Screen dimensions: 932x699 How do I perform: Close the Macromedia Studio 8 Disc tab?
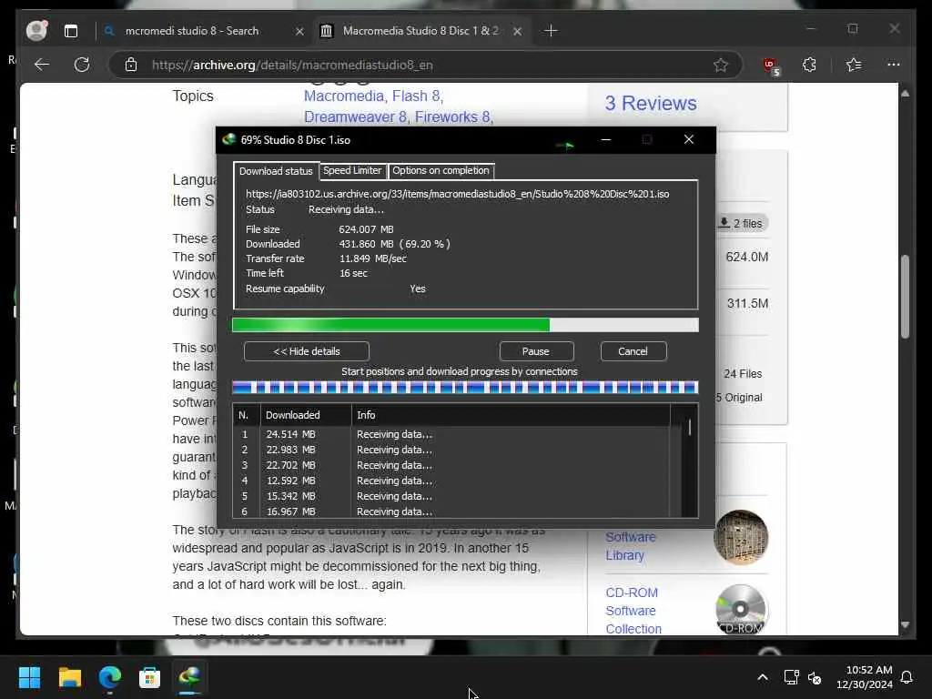517,31
